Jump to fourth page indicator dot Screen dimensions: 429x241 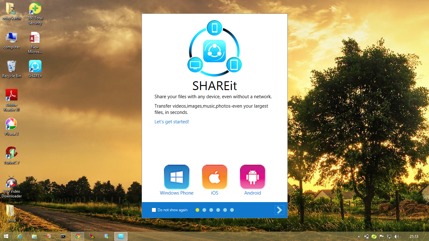[x=218, y=210]
